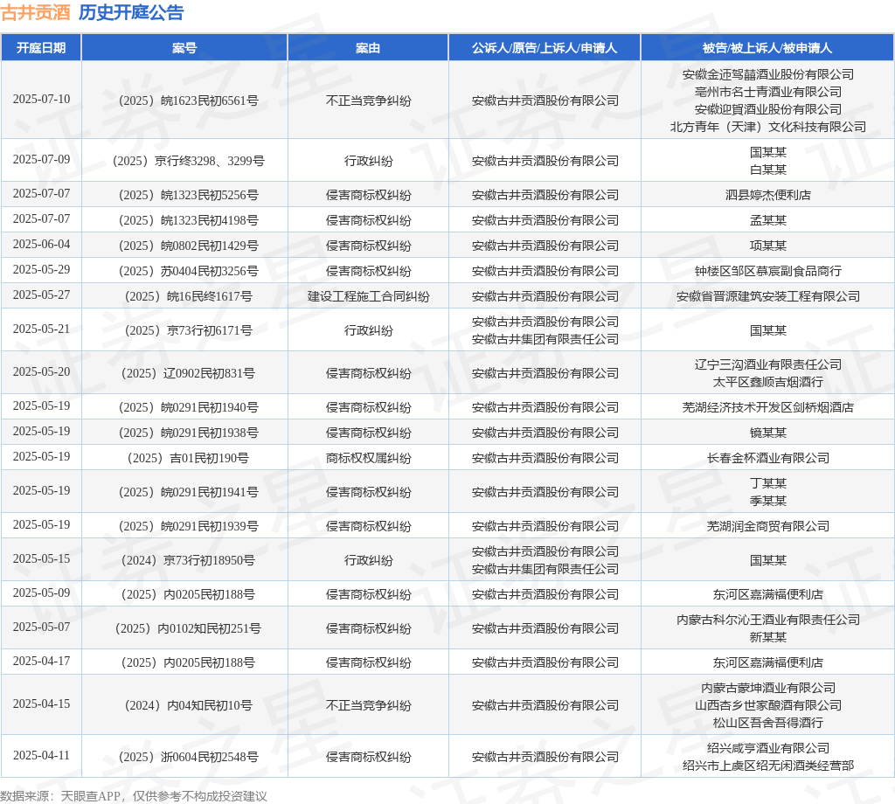The image size is (895, 804).
Task: Click case number (2024)京73行初18950号
Action: click(189, 560)
